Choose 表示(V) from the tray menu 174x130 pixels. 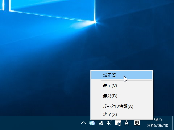(122, 86)
